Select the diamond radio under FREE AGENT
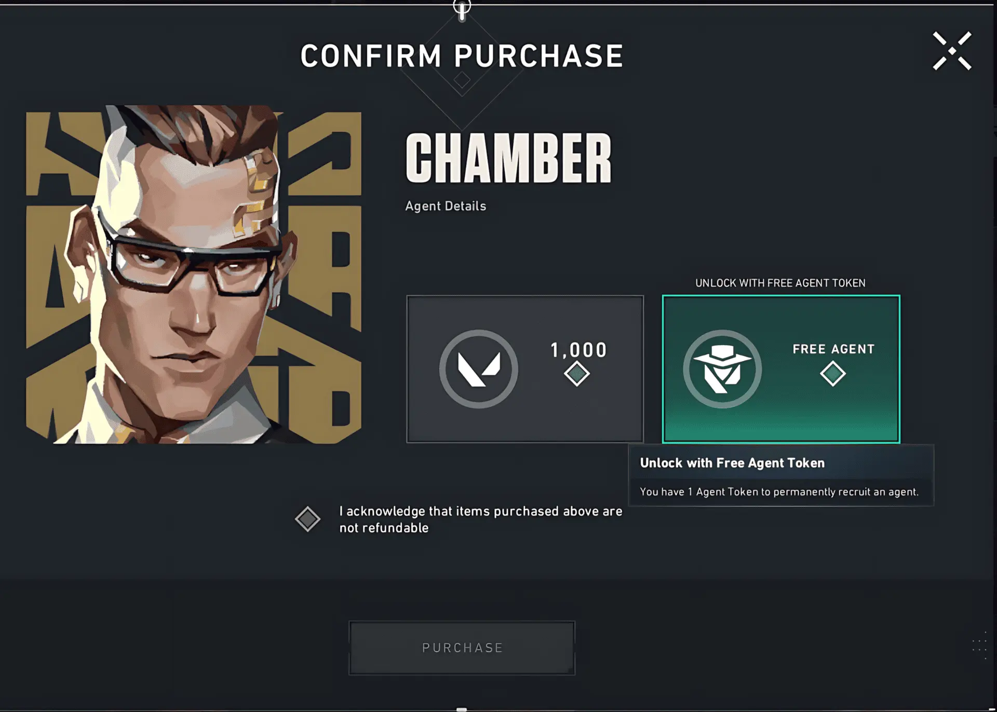This screenshot has height=712, width=997. pos(833,374)
